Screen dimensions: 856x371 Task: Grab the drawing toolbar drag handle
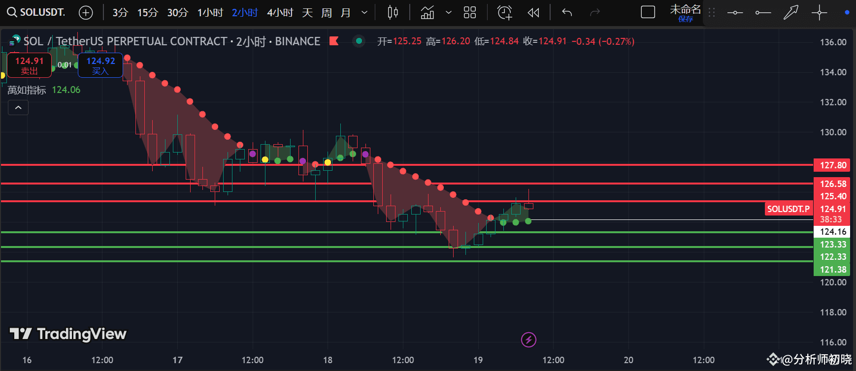(x=712, y=12)
